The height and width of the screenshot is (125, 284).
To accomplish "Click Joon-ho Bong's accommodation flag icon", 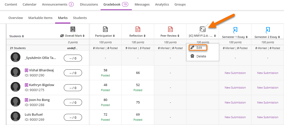I will [x=26, y=100].
